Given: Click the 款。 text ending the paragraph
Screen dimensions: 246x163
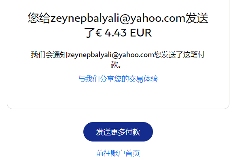Looking at the screenshot, I should [116, 64].
